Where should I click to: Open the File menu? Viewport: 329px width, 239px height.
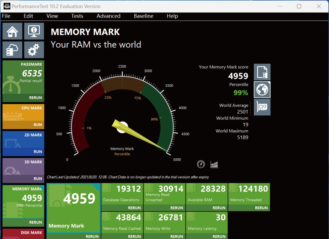point(6,16)
